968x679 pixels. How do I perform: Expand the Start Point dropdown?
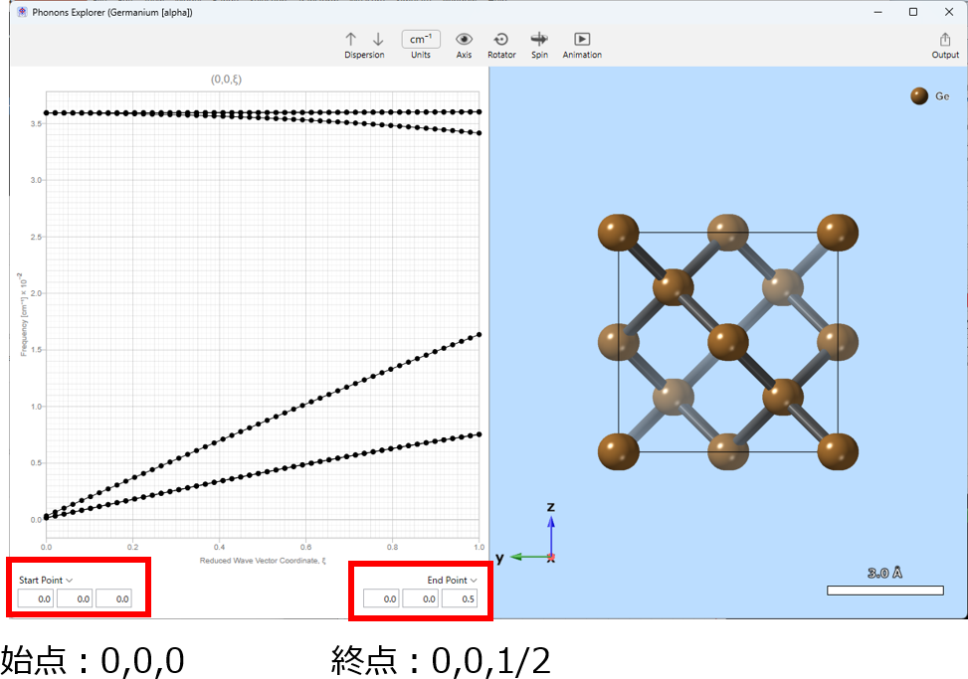coord(46,580)
